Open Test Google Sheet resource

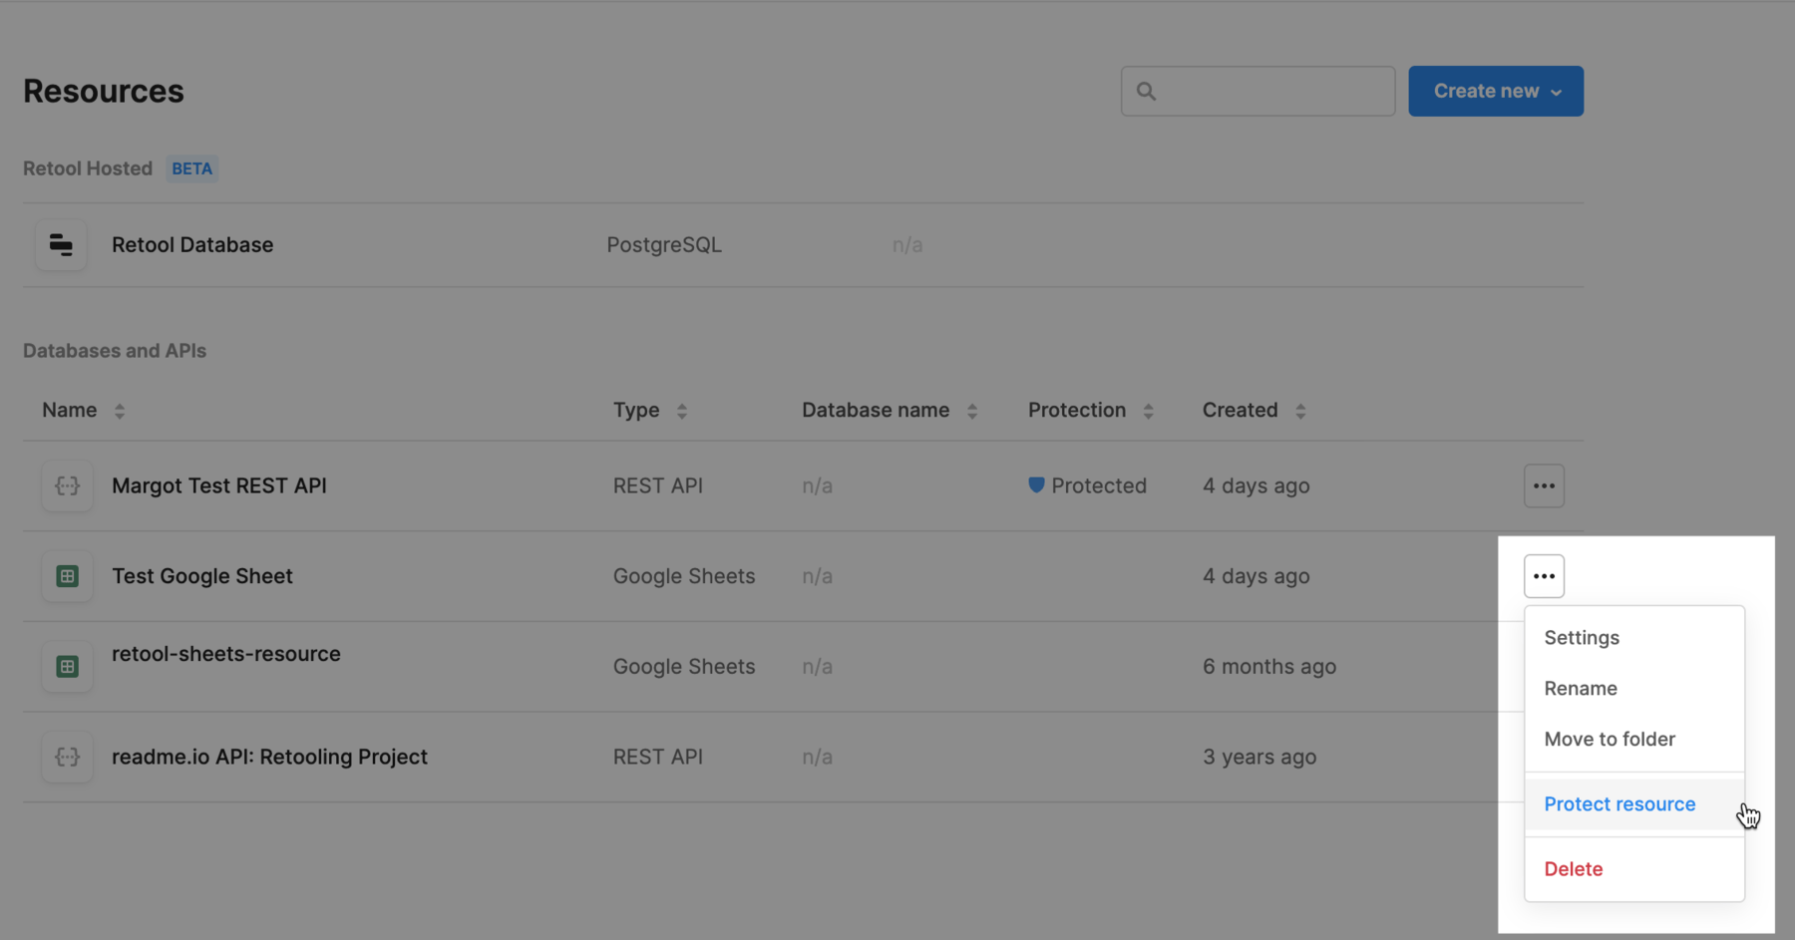(202, 576)
